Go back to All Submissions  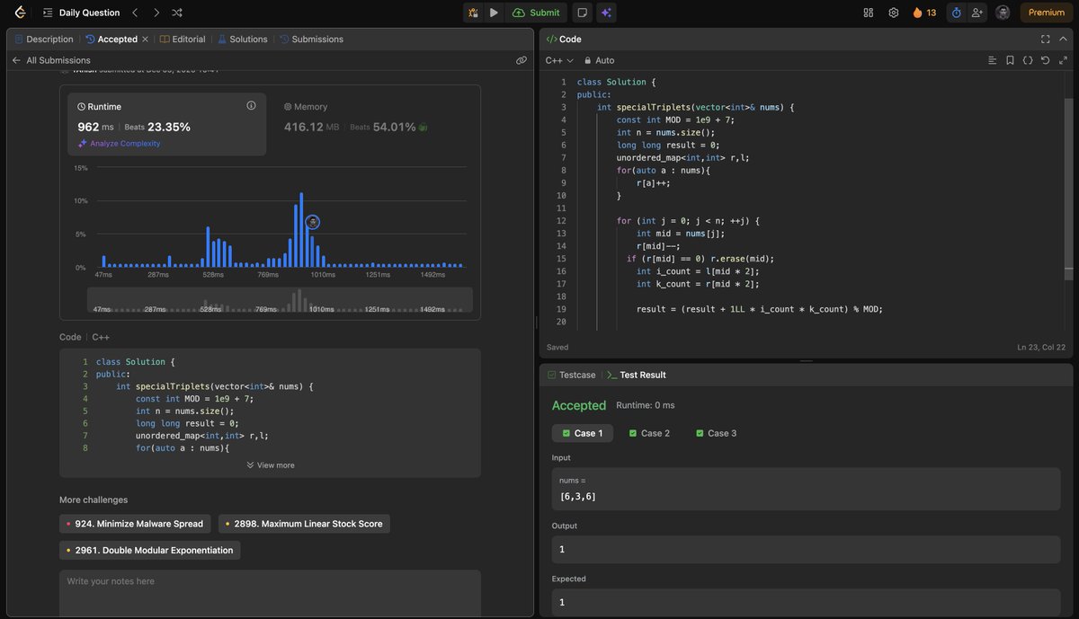click(x=51, y=60)
